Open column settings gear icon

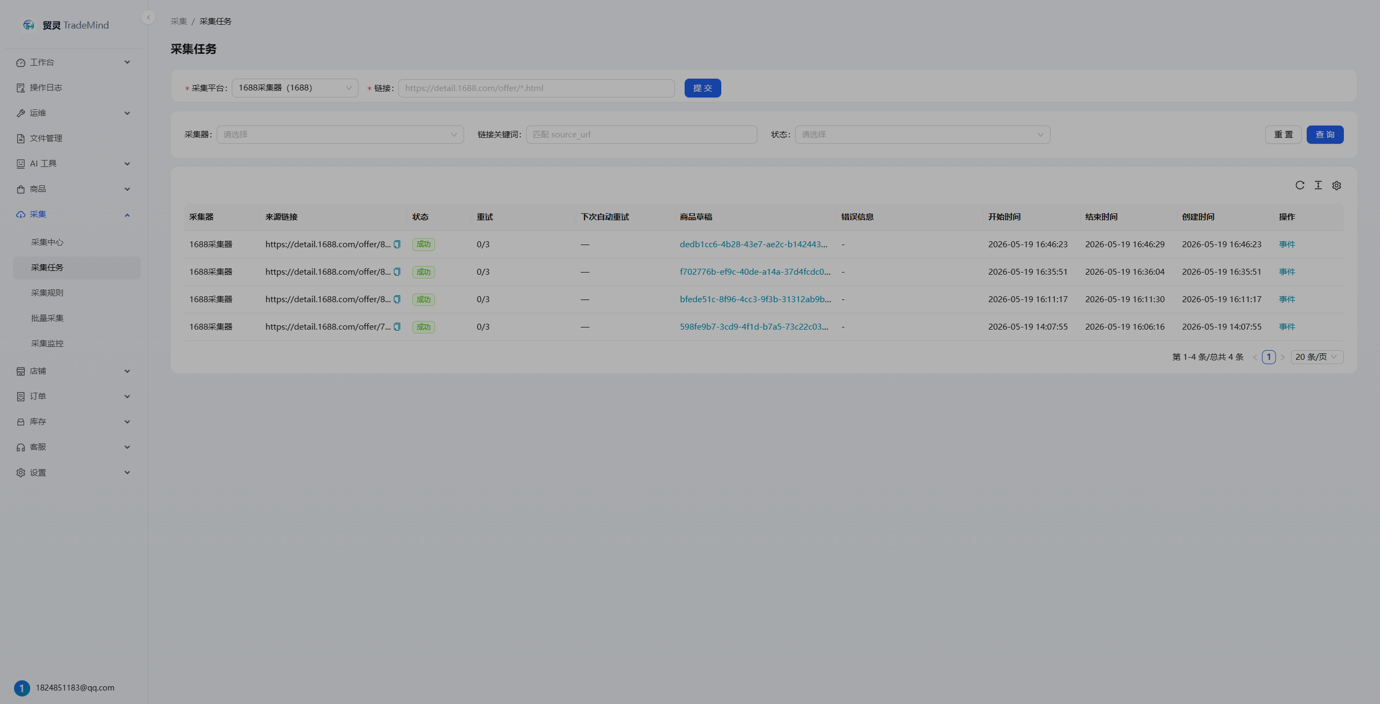1336,185
